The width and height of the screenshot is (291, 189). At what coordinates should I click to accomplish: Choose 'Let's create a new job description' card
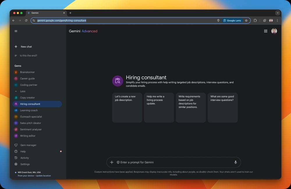127,108
